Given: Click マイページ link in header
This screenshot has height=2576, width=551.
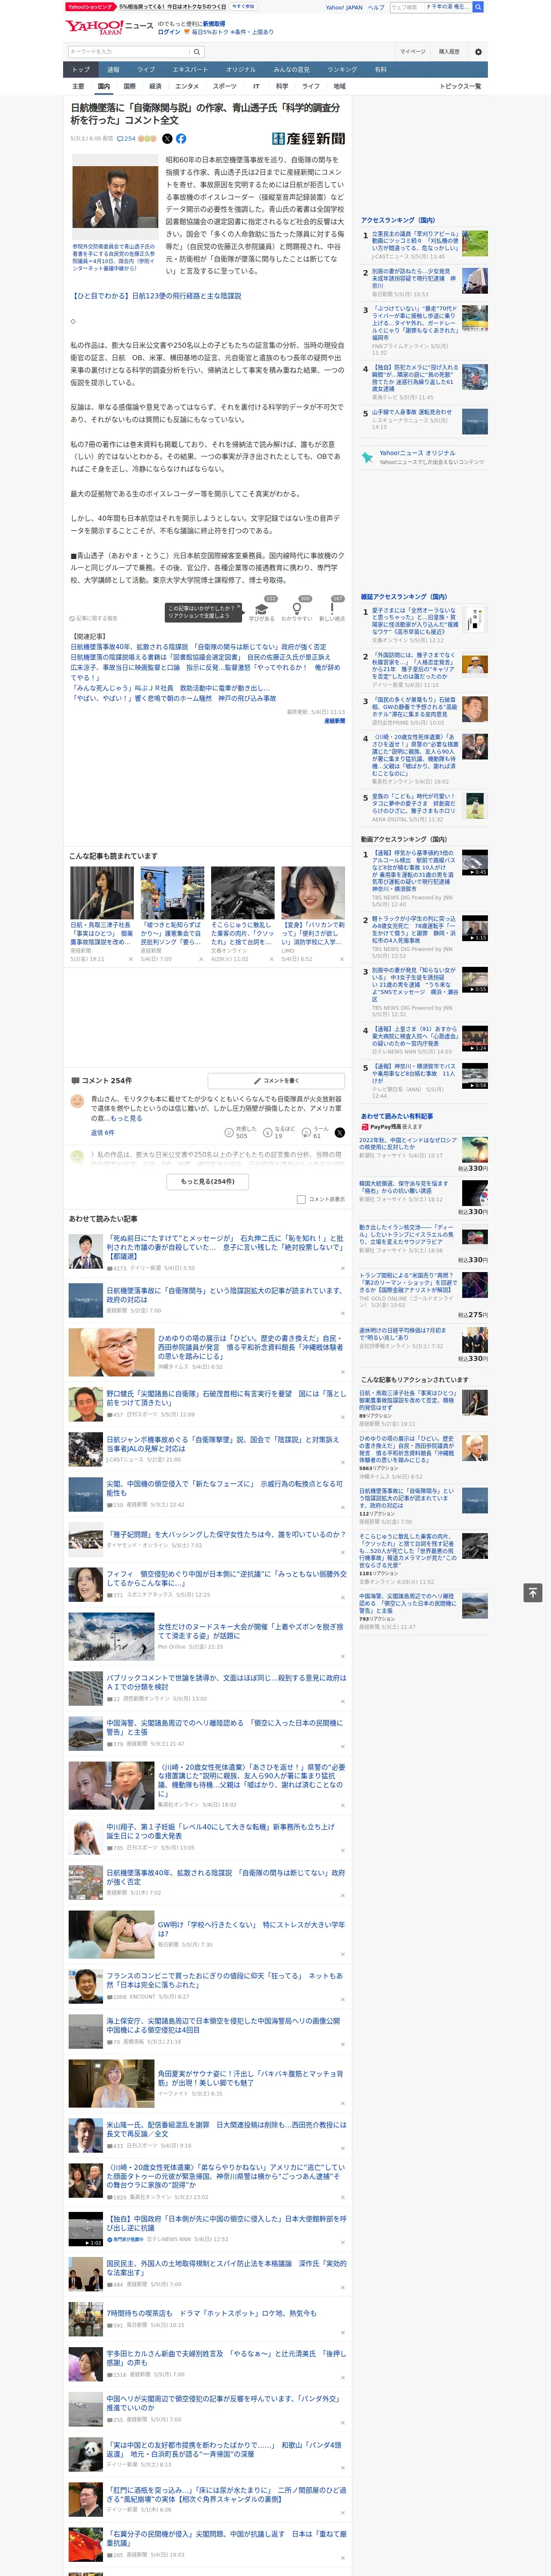Looking at the screenshot, I should pos(413,52).
